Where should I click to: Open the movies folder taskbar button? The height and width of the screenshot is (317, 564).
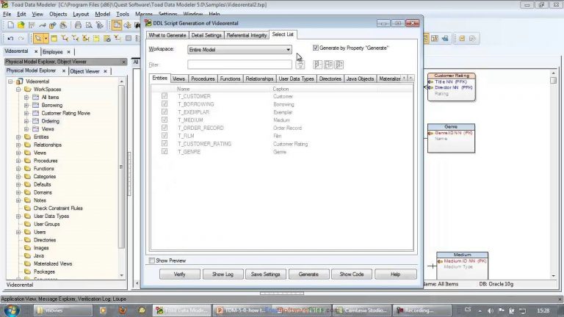pyautogui.click(x=63, y=310)
